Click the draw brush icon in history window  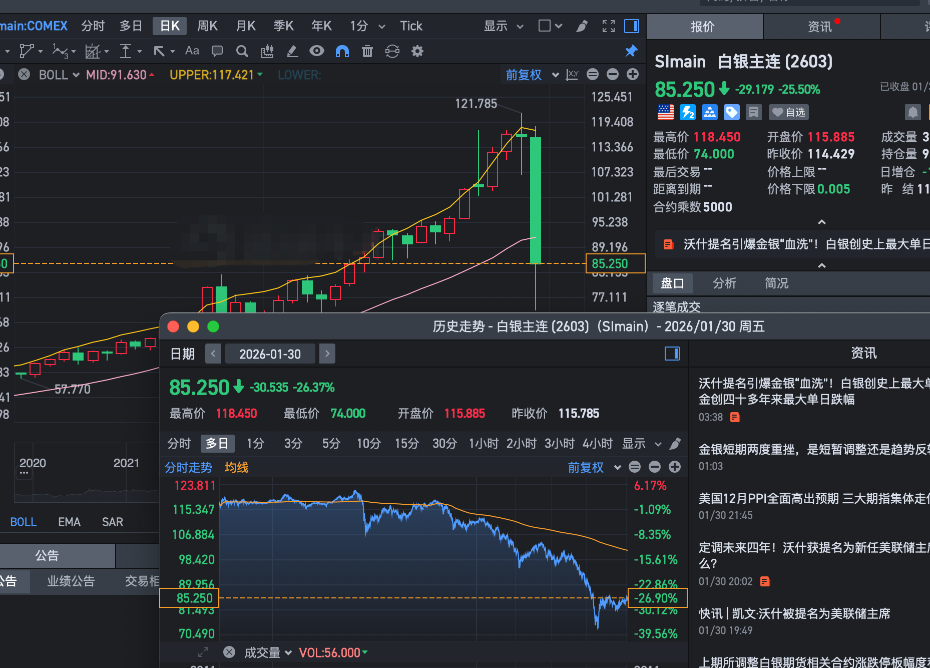coord(675,444)
